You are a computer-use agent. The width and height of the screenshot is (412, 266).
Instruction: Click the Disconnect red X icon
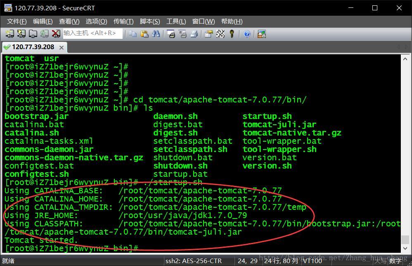pyautogui.click(x=56, y=33)
